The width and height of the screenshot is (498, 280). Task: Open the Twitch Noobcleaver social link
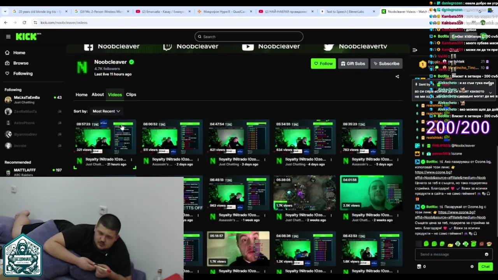(190, 46)
